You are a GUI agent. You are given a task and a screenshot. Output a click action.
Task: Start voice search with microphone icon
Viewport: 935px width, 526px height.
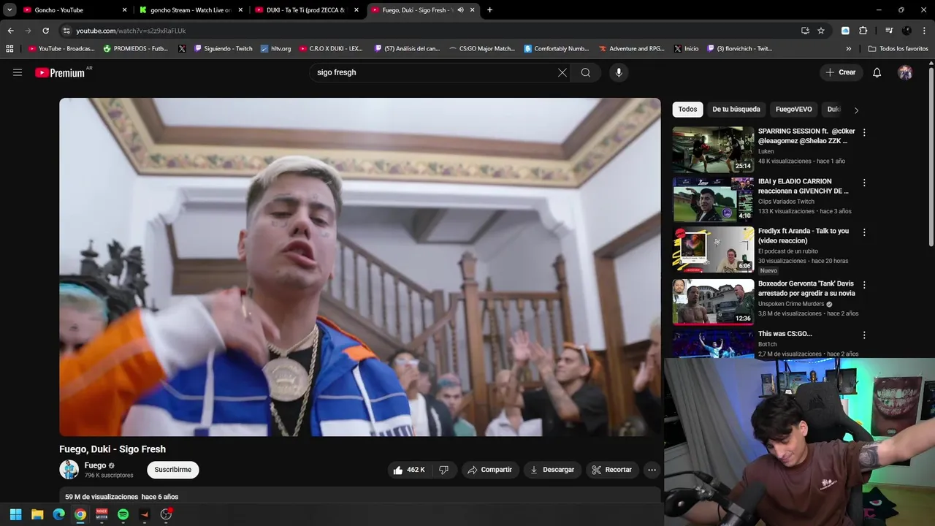coord(619,72)
